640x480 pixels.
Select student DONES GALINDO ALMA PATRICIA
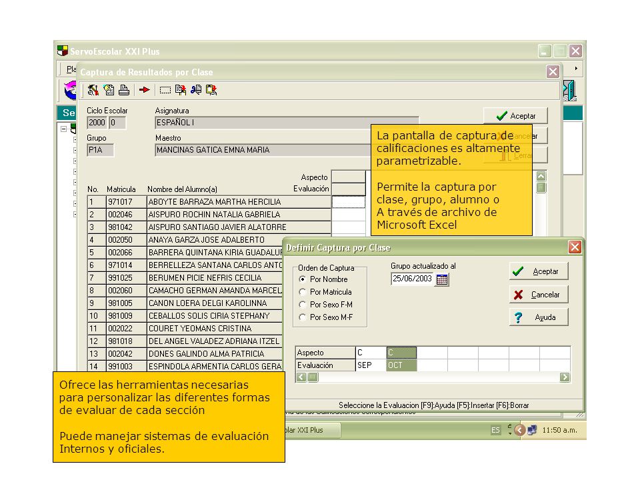pos(215,353)
